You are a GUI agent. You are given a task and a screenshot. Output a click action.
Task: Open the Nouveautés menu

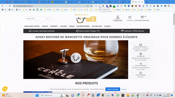(97, 26)
